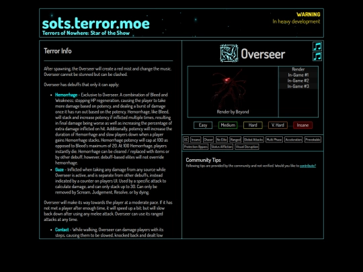Click the Ranged tag
Viewport: 363px width, 272px height.
(x=235, y=140)
